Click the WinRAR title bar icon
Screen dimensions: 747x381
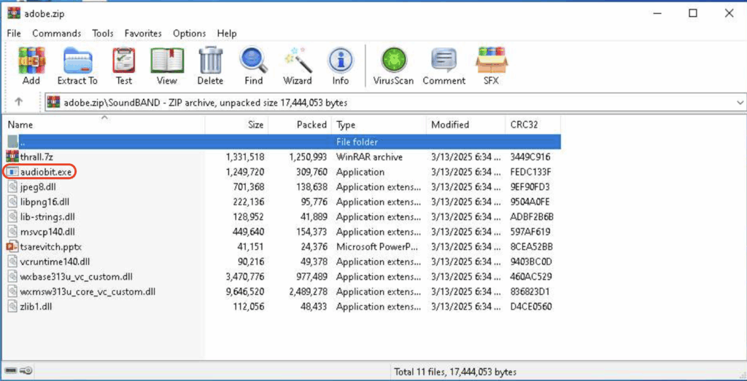(14, 13)
